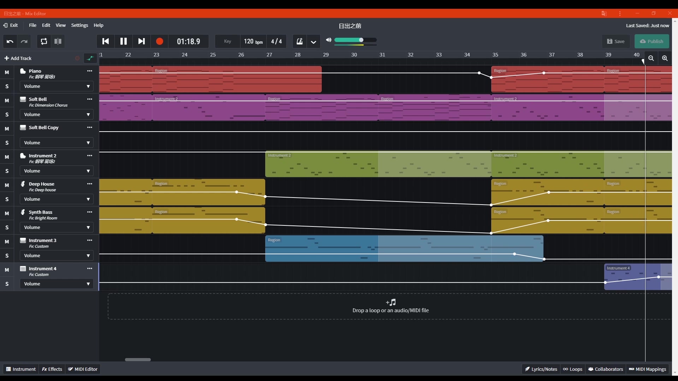Select the undo arrow icon
Image resolution: width=678 pixels, height=381 pixels.
(10, 41)
